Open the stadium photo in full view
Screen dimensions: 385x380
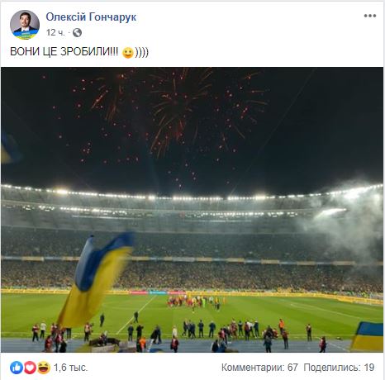pos(192,210)
